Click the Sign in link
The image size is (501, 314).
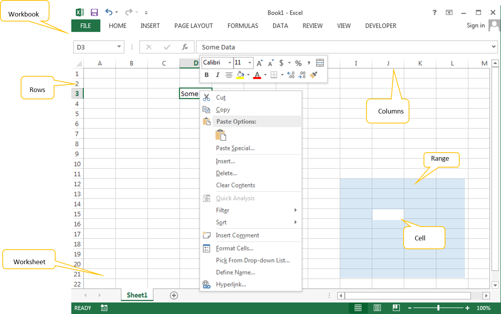tap(475, 26)
